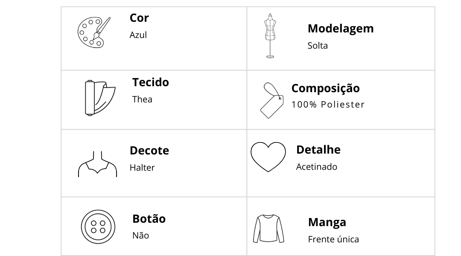Screen dimensions: 461x256
Task: Click the four-hole button icon
Action: pos(98,227)
